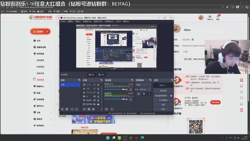Hide the 游戏源 source visibility eye
This screenshot has width=250, height=141.
94,100
